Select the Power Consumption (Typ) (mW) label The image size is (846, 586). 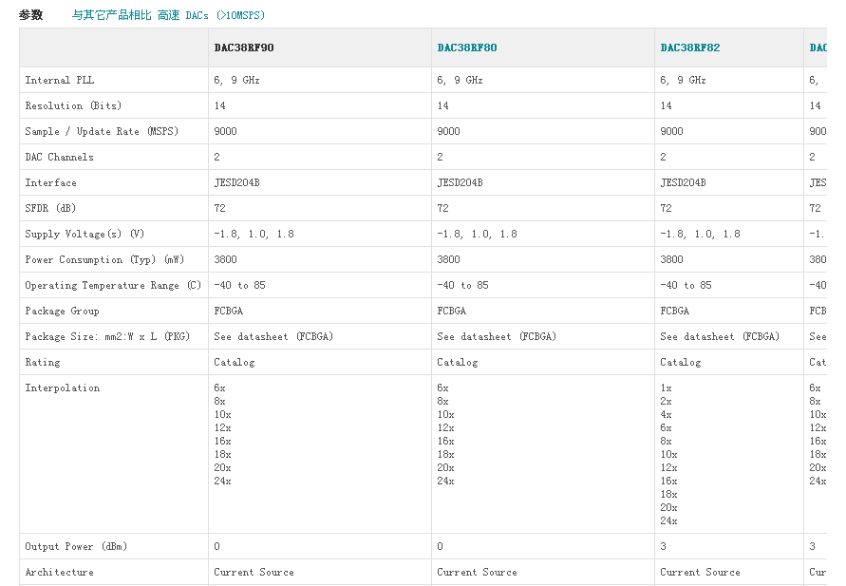tap(104, 260)
